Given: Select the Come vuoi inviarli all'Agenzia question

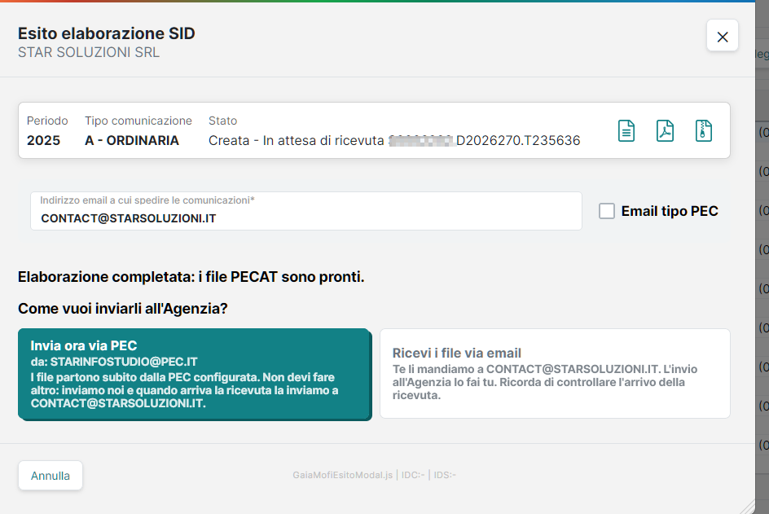Looking at the screenshot, I should pos(123,309).
